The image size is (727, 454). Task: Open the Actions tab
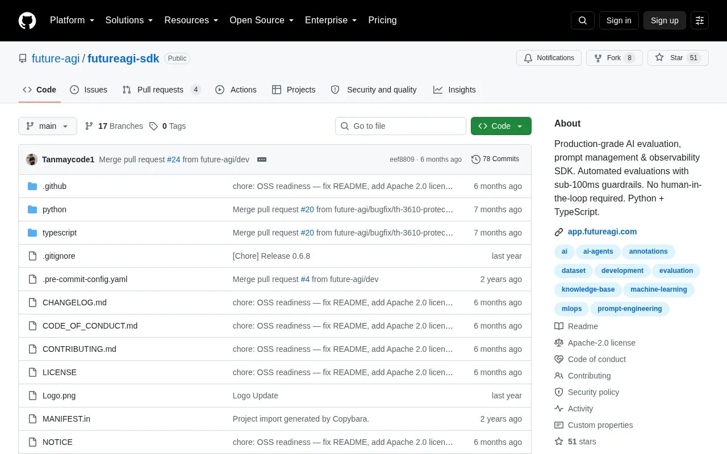click(236, 90)
